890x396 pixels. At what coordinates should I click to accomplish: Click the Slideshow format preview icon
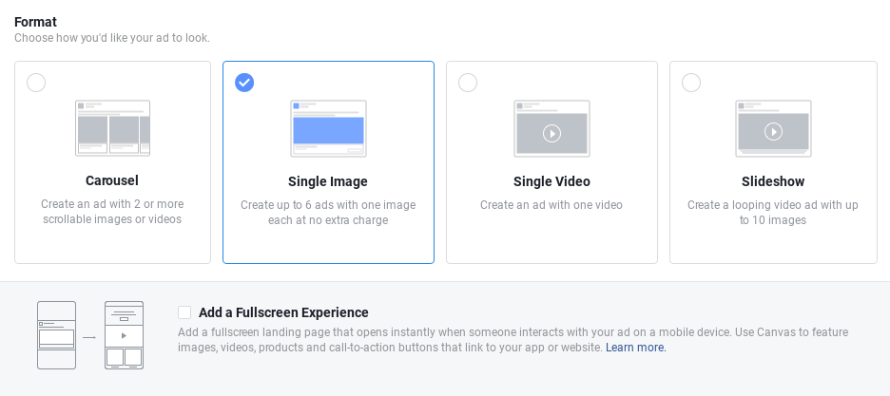773,128
